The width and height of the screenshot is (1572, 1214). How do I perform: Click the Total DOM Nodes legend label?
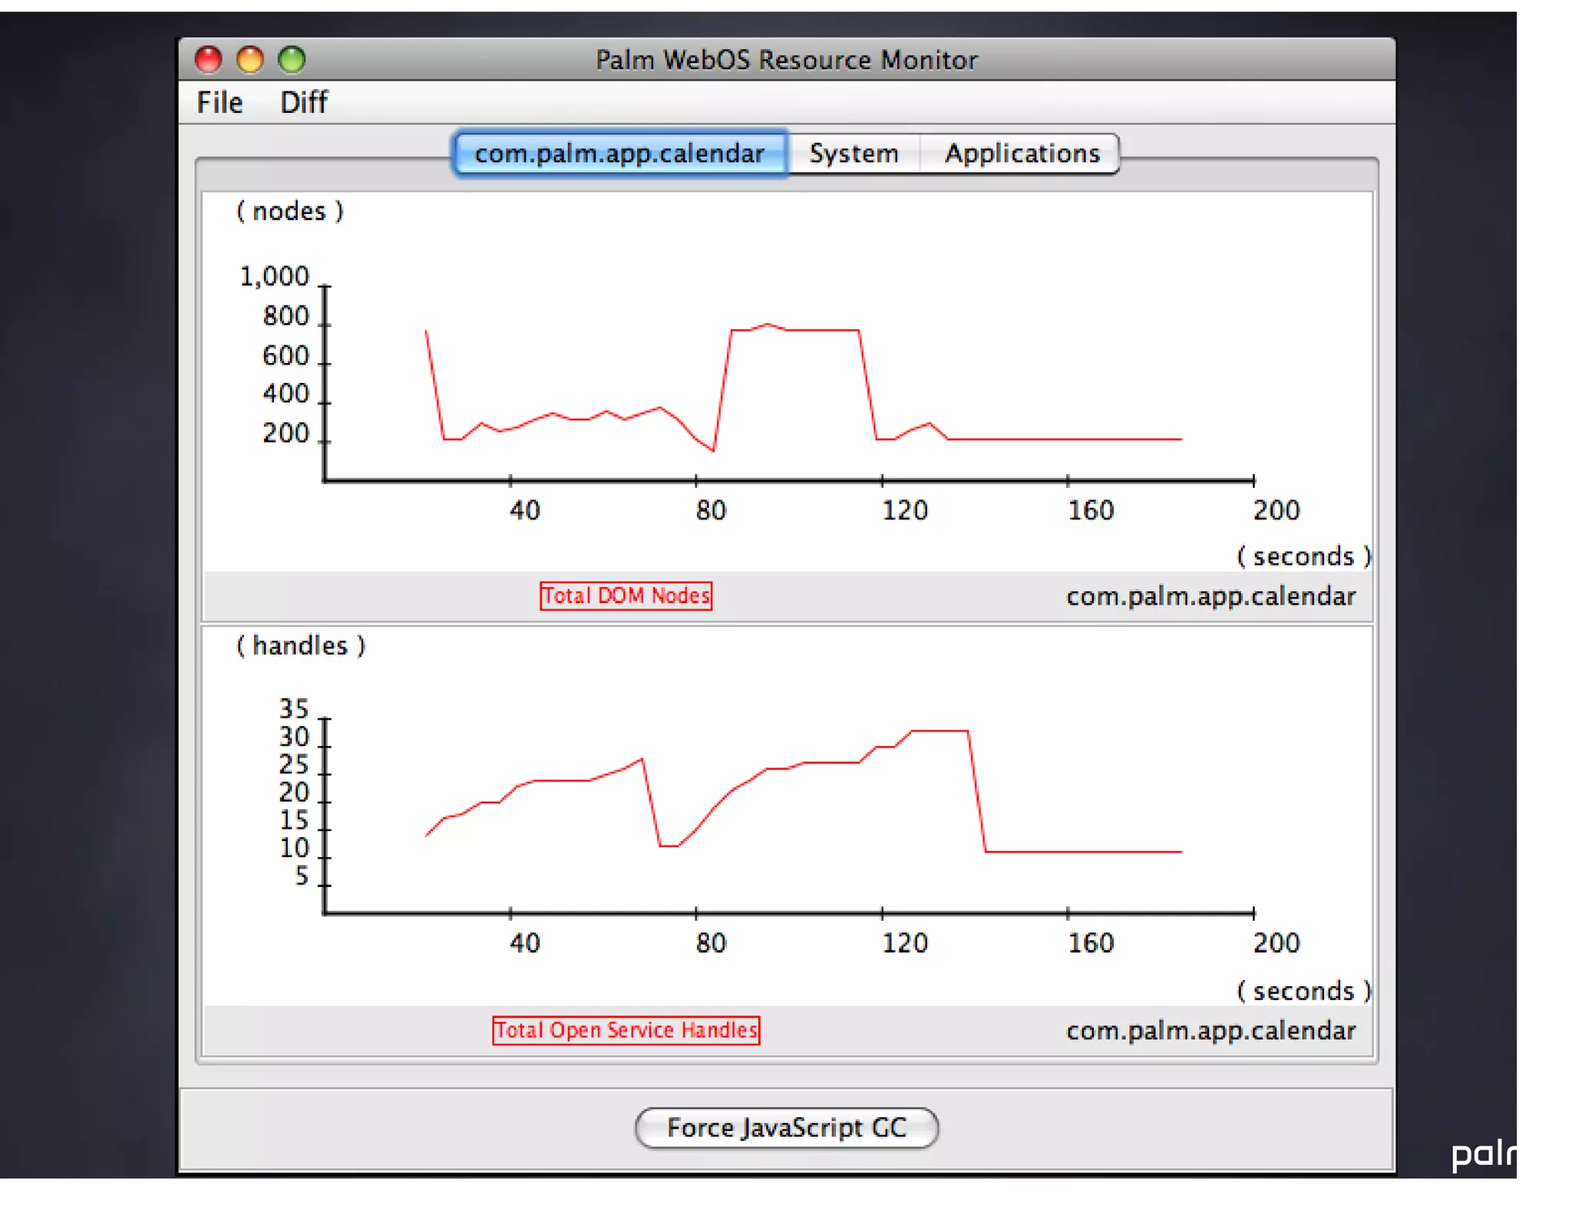click(x=626, y=595)
